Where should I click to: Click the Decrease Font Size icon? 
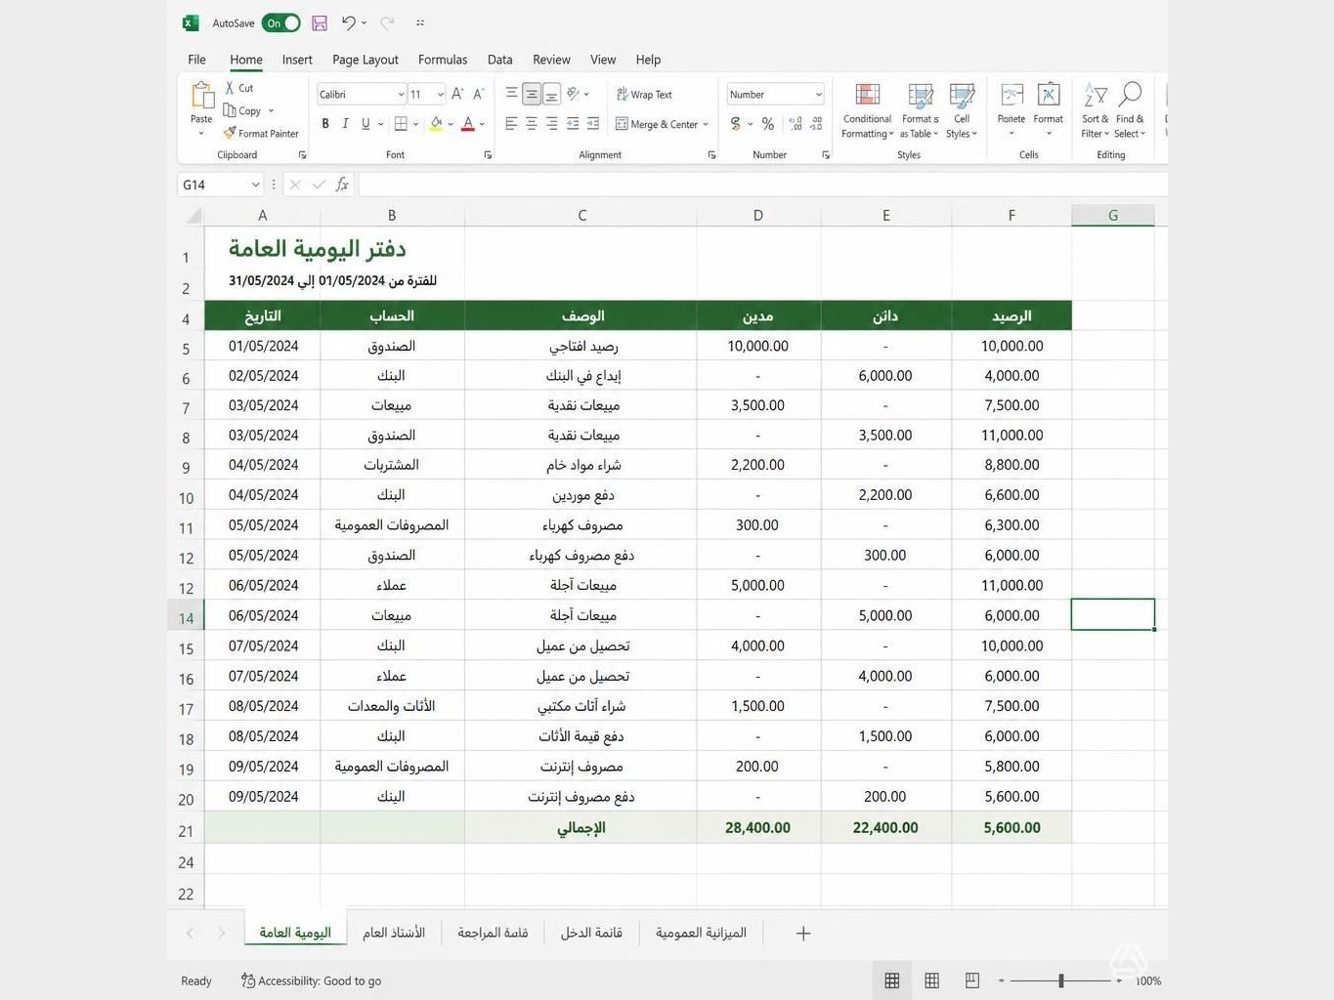point(478,94)
